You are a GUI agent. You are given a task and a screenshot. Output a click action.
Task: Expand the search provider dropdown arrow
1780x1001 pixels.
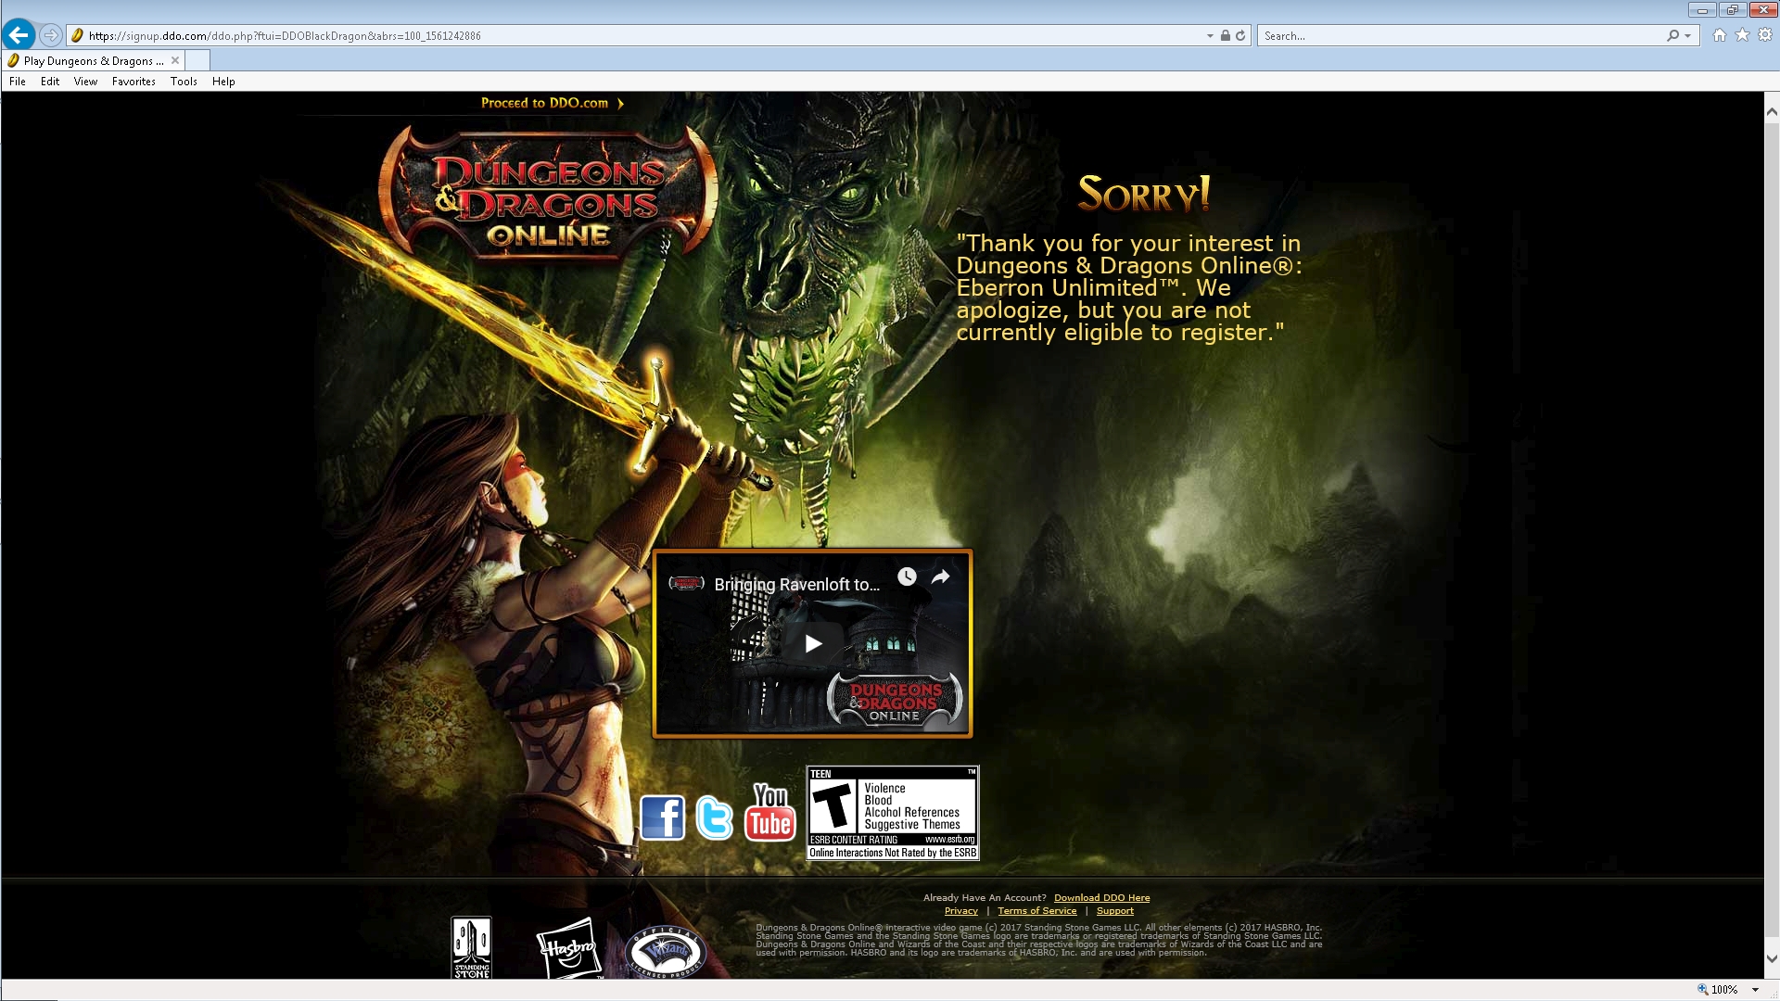1688,35
